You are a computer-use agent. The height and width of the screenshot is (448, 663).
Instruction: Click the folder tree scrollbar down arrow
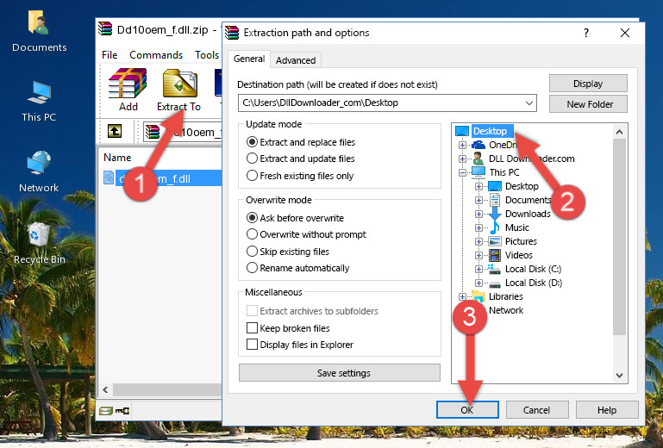(x=619, y=376)
